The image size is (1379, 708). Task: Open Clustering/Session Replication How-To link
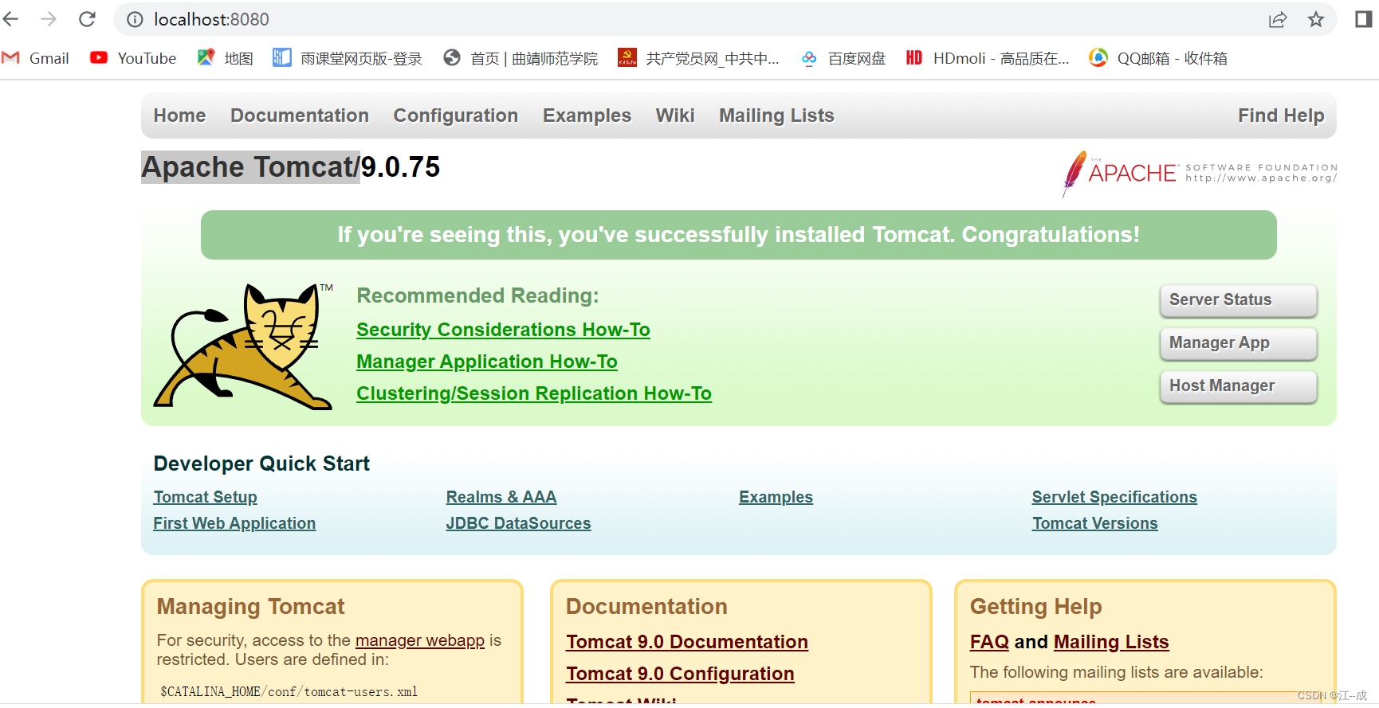click(534, 393)
